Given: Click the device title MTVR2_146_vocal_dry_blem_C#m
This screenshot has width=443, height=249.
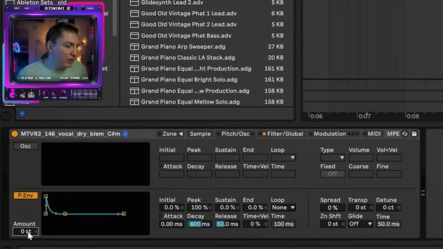Looking at the screenshot, I should (71, 133).
